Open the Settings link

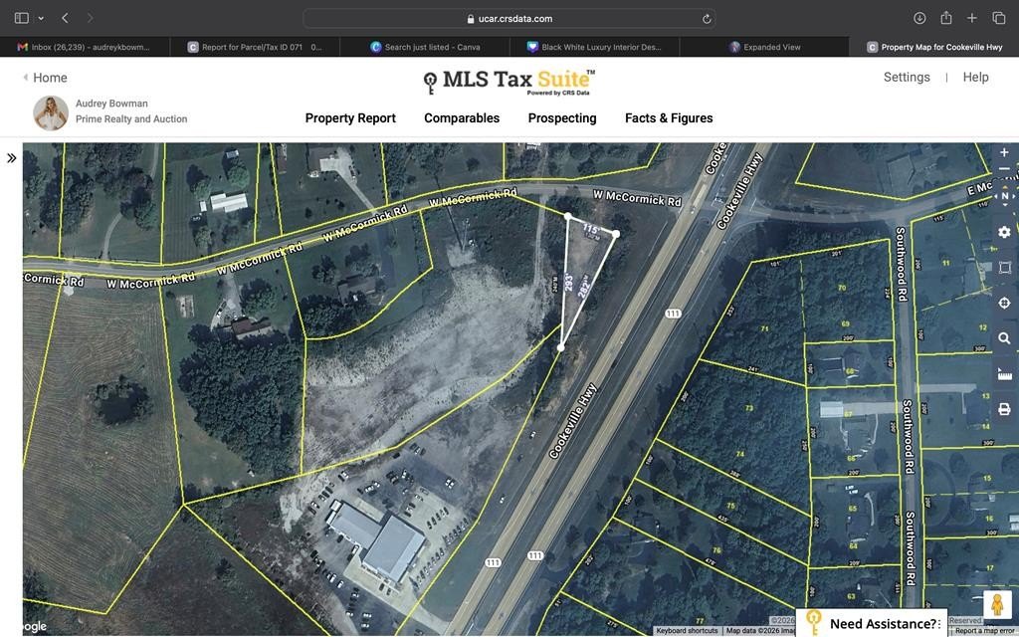[x=907, y=78]
